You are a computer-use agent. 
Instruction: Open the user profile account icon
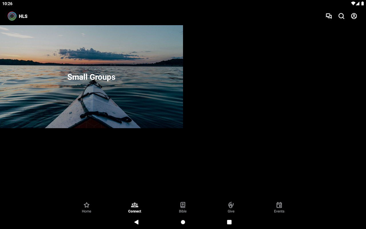click(x=354, y=16)
